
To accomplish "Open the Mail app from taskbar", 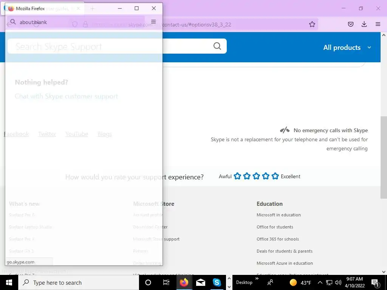I will pyautogui.click(x=200, y=282).
